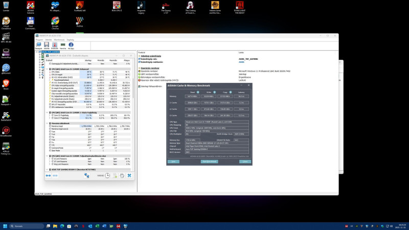Open AIDA64 Extreme desktop shortcut
The height and width of the screenshot is (230, 409).
(x=31, y=7)
